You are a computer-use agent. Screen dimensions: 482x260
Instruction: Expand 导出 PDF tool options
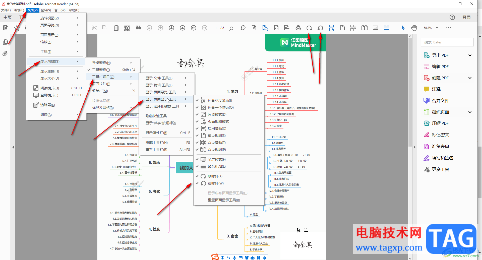(470, 55)
